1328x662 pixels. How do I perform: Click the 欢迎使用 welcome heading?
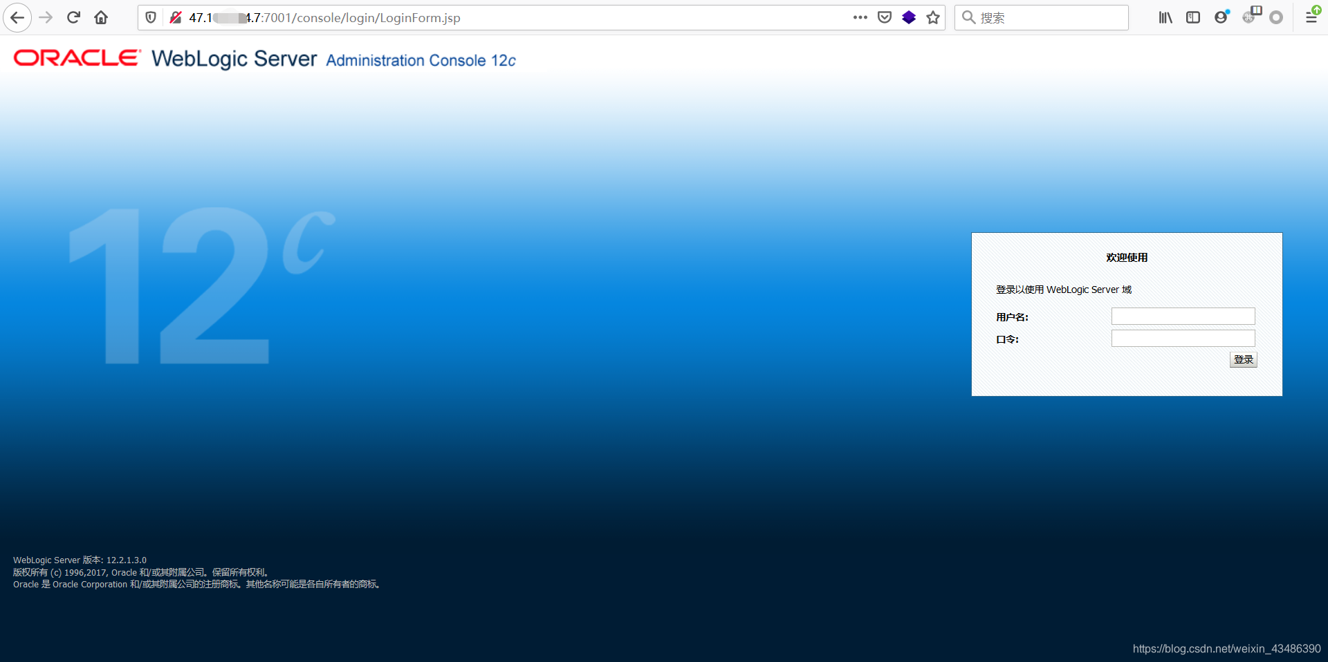1127,258
